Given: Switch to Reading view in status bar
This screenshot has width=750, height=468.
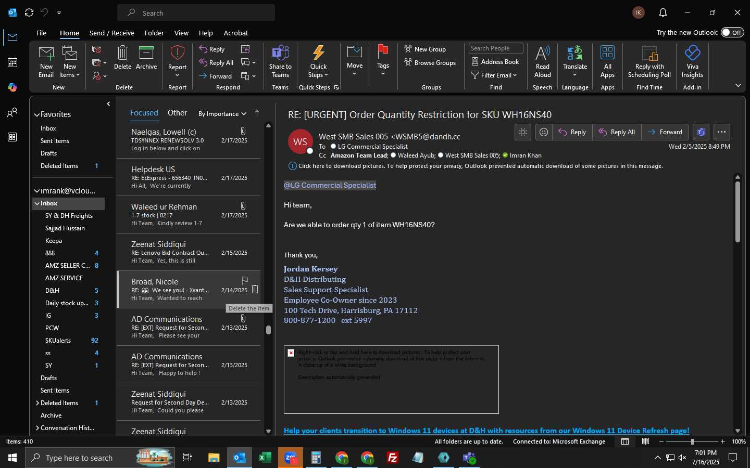Looking at the screenshot, I should pos(645,441).
